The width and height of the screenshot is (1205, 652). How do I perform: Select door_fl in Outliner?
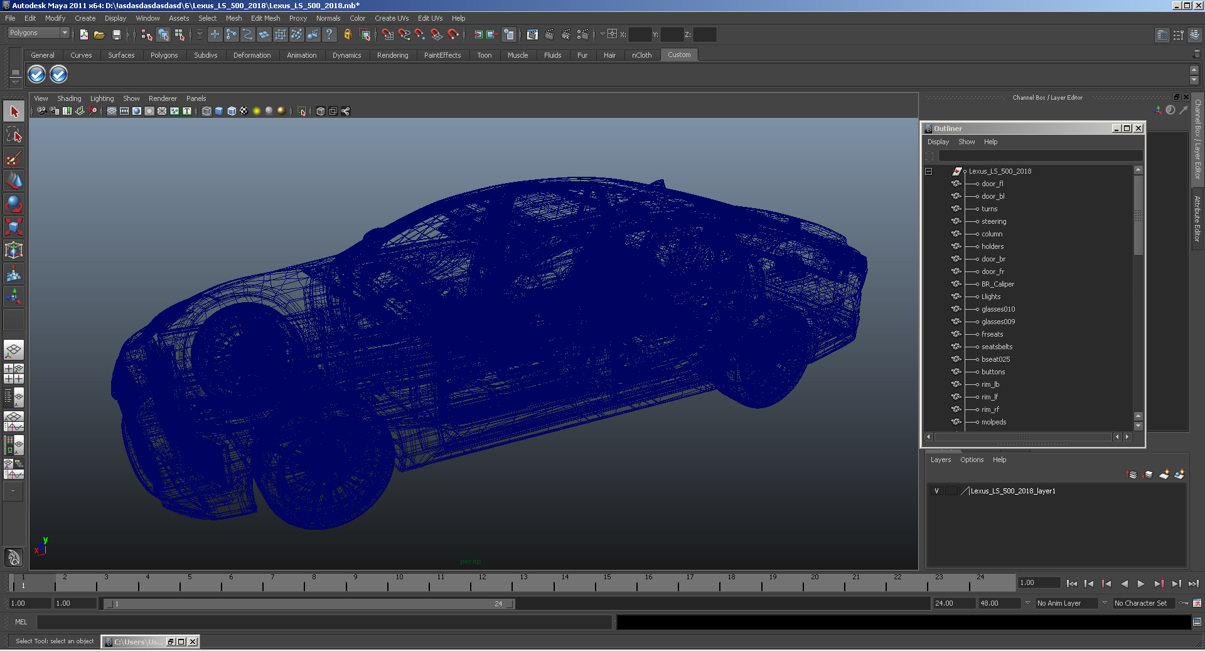click(x=992, y=184)
